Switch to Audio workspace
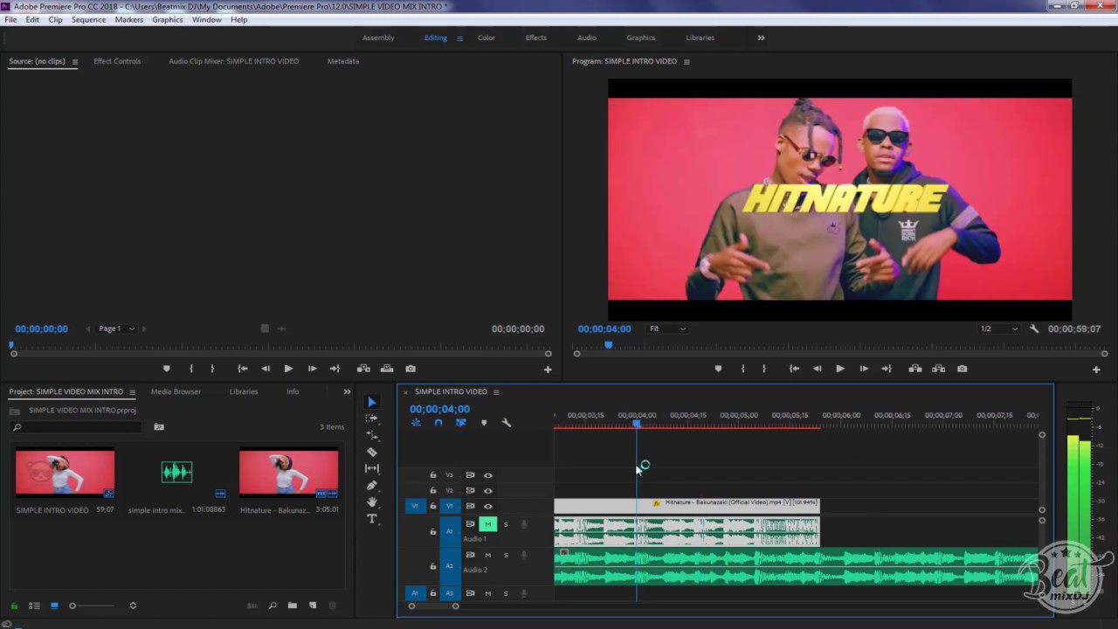Viewport: 1118px width, 629px height. coord(587,38)
